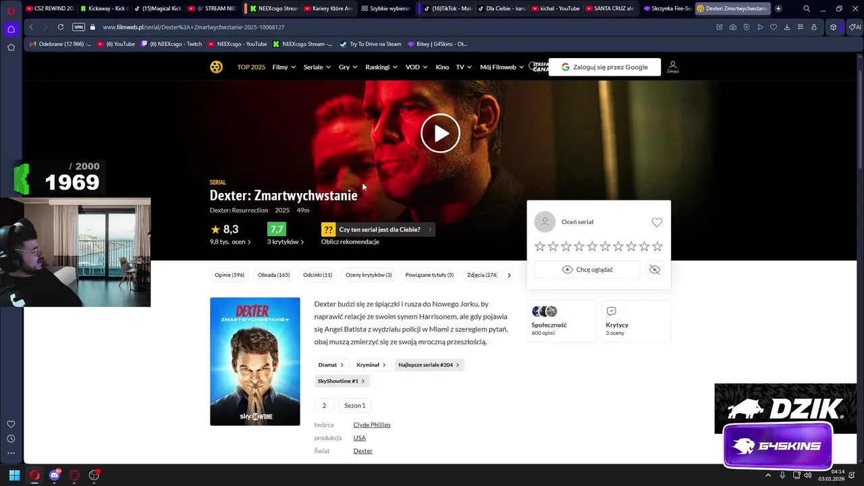Mark serial as Chcę oglądać
This screenshot has width=864, height=486.
tap(587, 269)
